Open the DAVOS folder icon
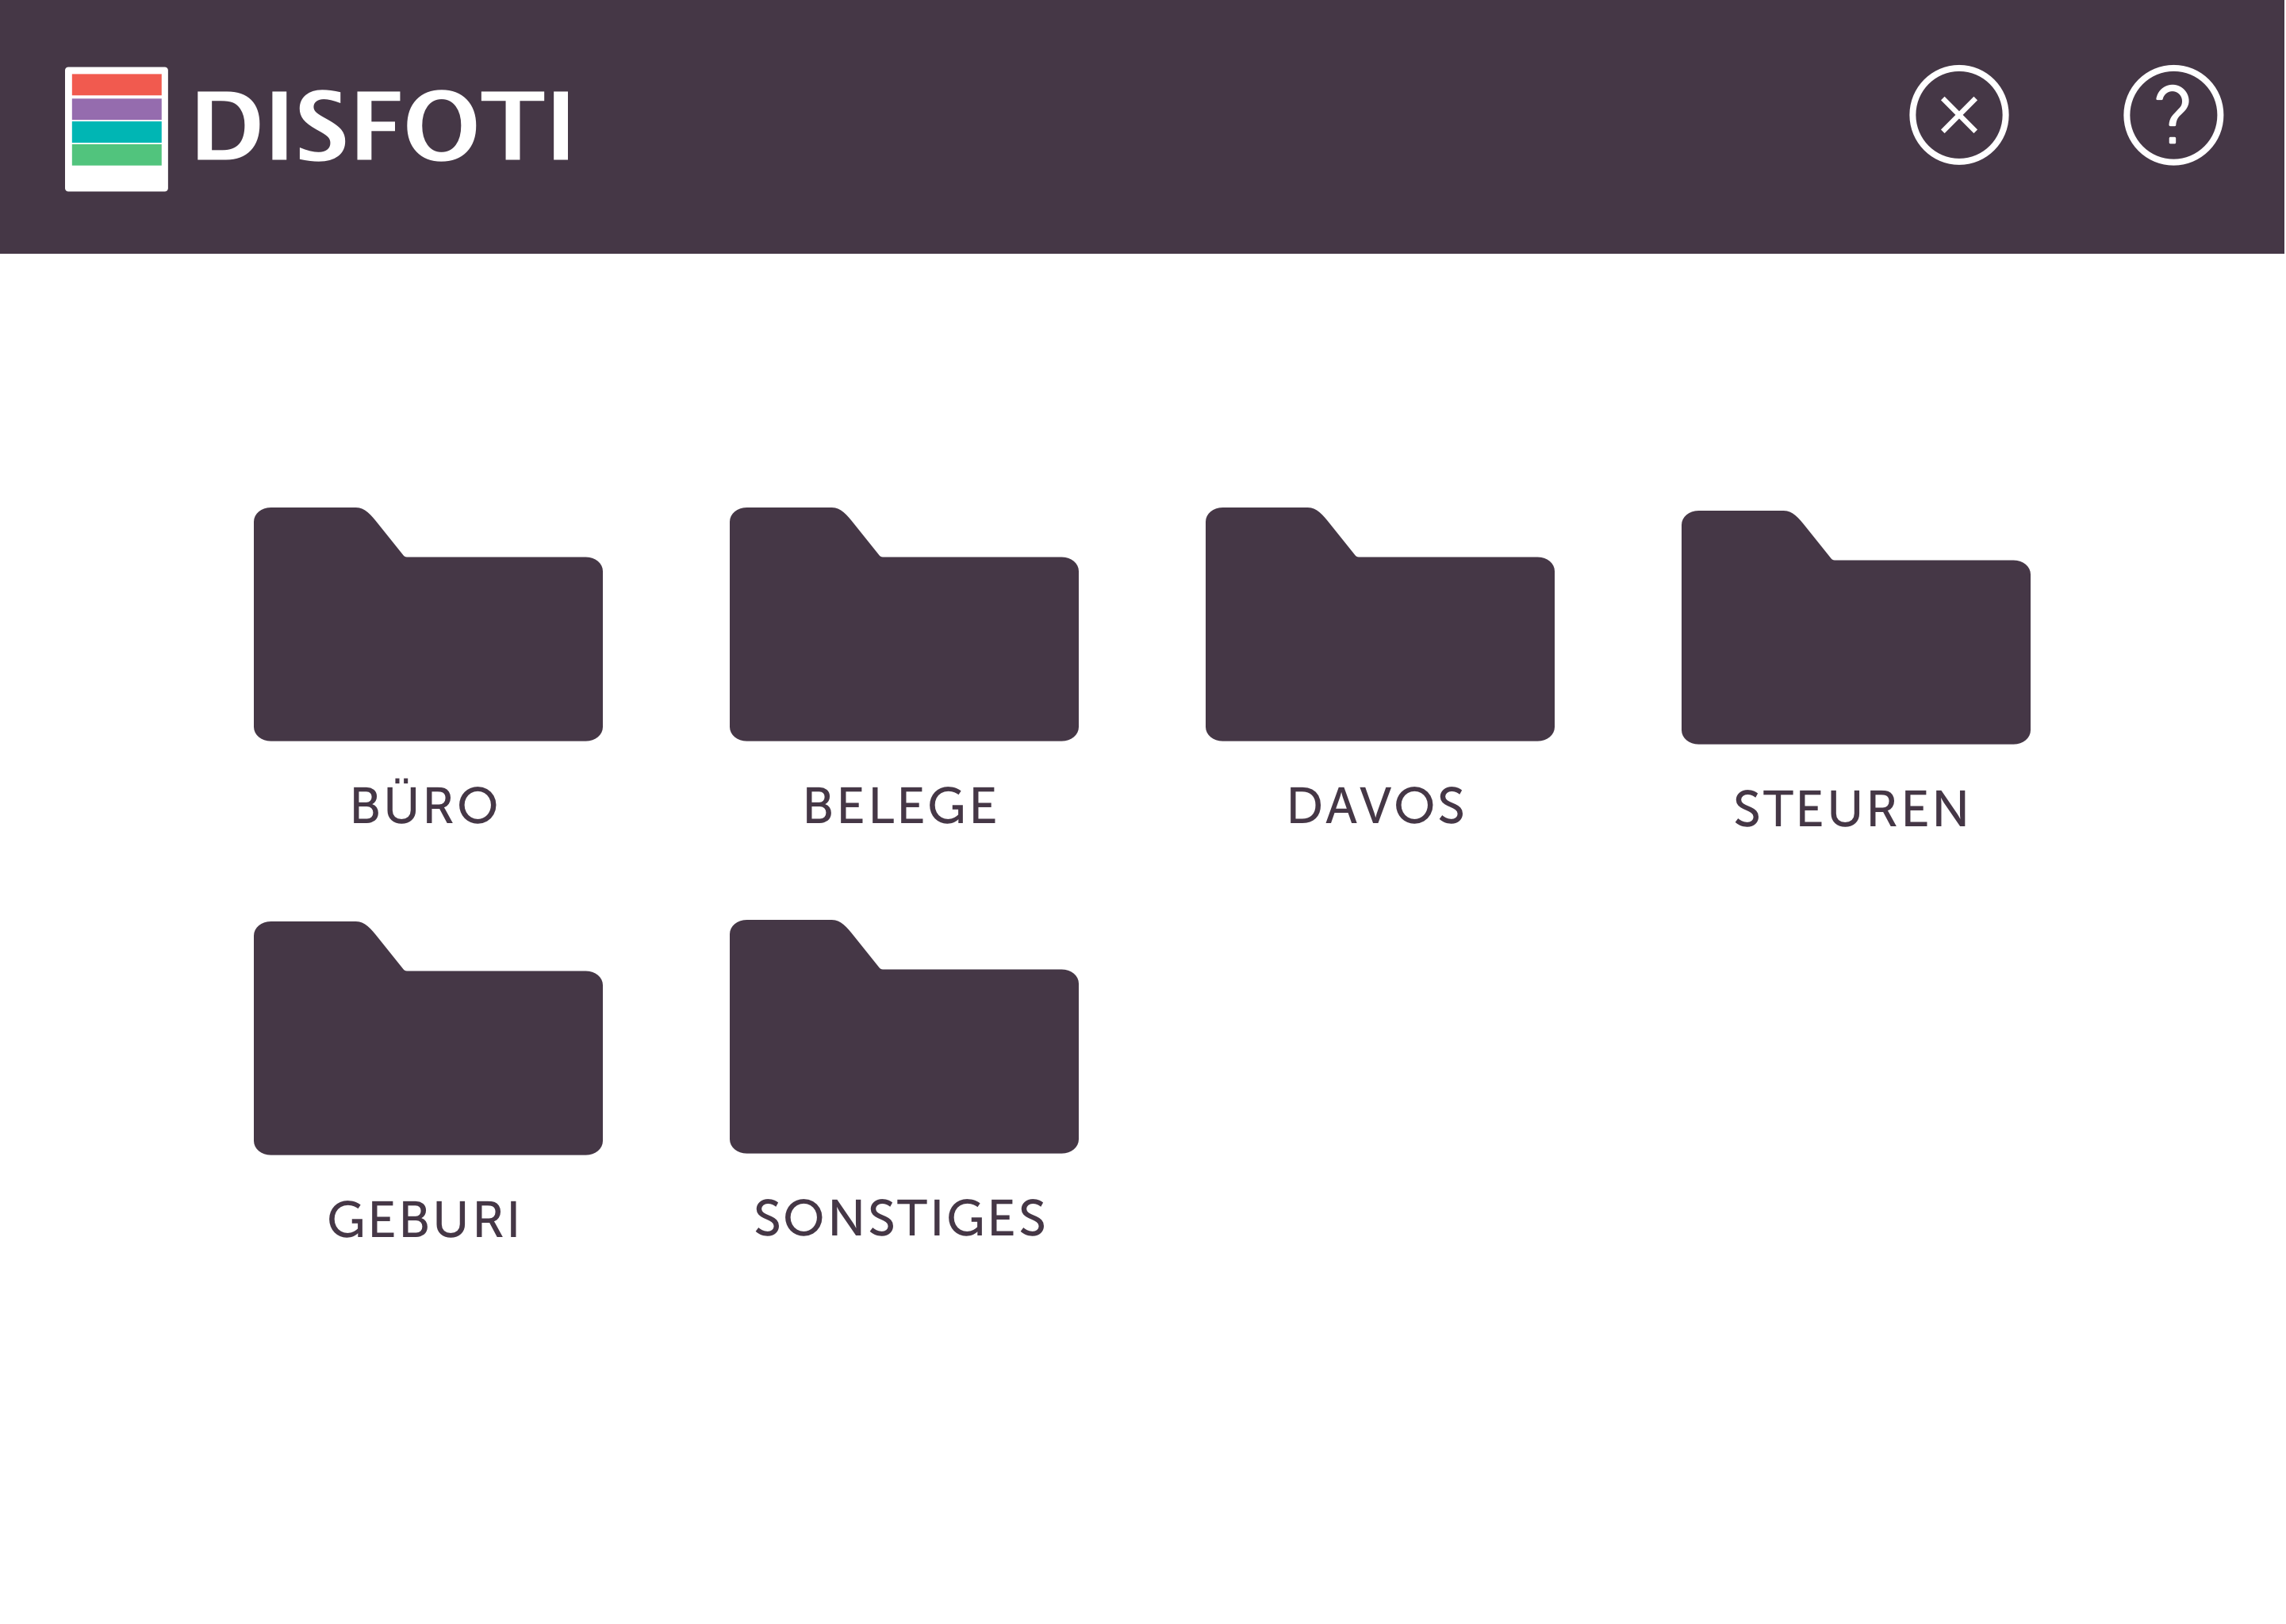 pos(1379,635)
